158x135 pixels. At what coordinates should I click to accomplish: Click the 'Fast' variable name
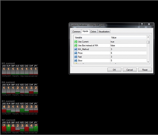[x=80, y=57]
